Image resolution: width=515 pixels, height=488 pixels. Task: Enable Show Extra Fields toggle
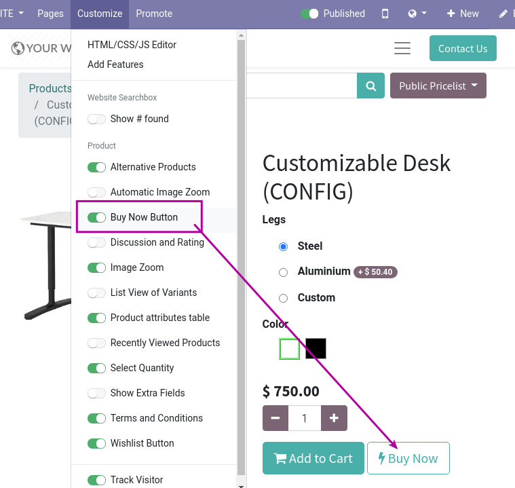[x=96, y=394]
